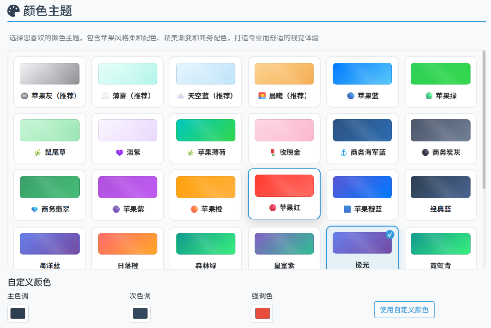Pick the 苹果橙 theme card
Viewport: 491px width, 328px height.
(206, 195)
